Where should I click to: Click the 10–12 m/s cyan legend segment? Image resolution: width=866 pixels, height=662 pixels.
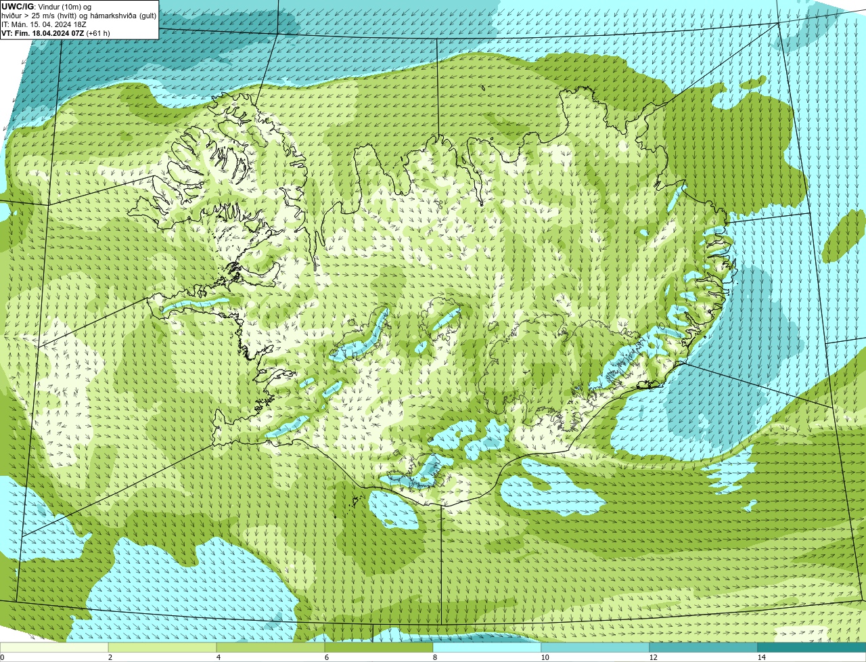[595, 647]
